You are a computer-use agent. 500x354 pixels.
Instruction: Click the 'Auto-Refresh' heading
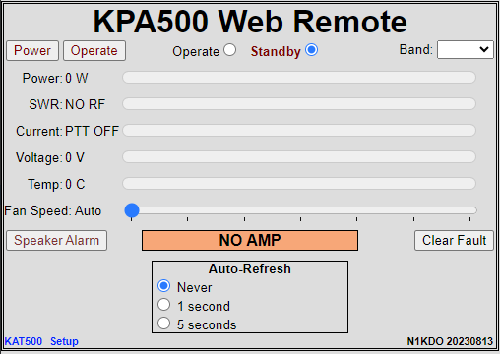(x=250, y=269)
